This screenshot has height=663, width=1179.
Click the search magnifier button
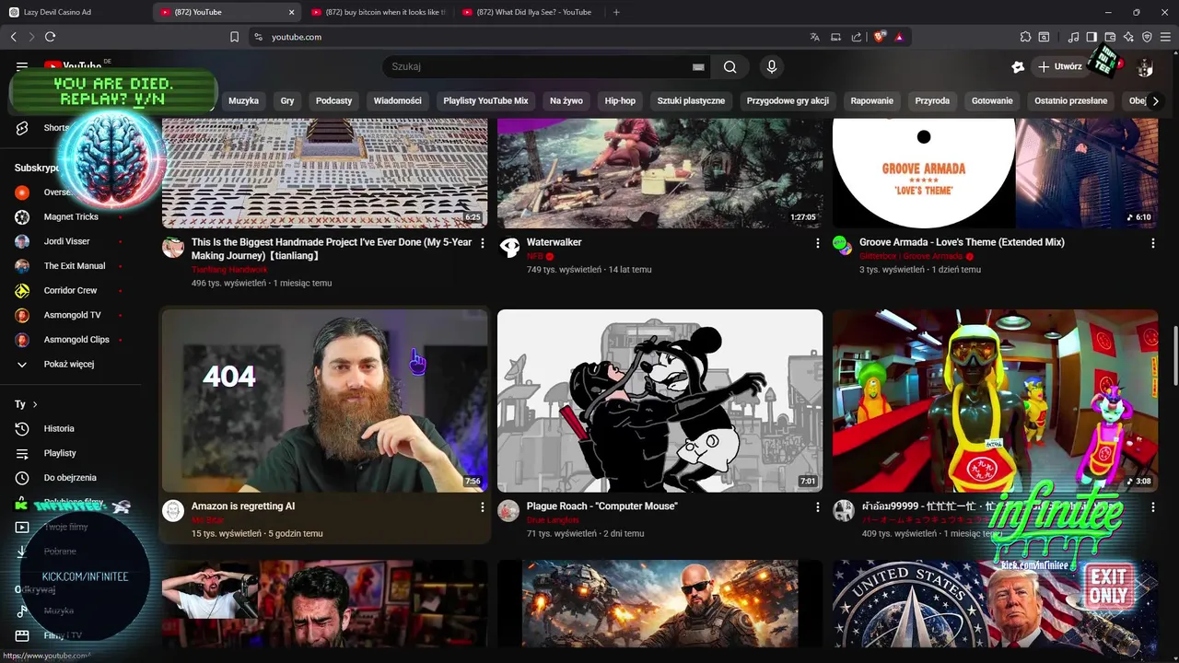pos(730,66)
